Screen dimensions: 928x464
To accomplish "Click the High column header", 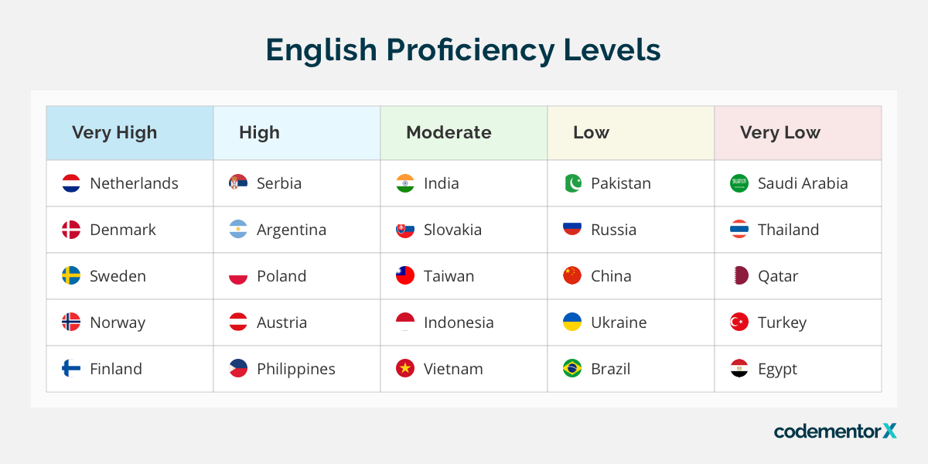I will tap(259, 132).
